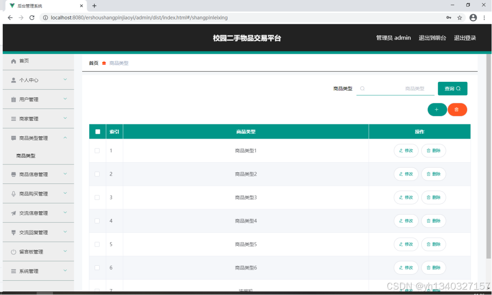Click the browser address bar URL
The height and width of the screenshot is (295, 492).
139,18
